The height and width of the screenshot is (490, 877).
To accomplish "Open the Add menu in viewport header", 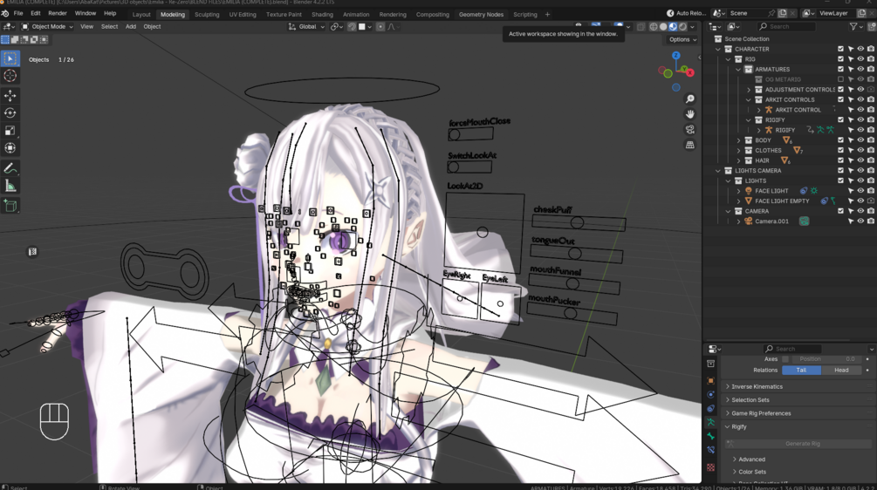I will point(130,26).
